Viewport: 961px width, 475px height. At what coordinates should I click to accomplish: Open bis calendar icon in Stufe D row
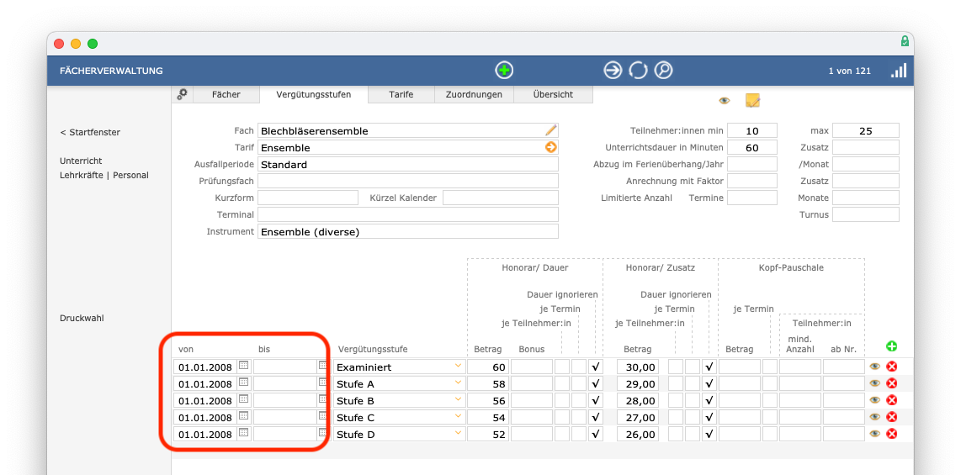tap(323, 433)
